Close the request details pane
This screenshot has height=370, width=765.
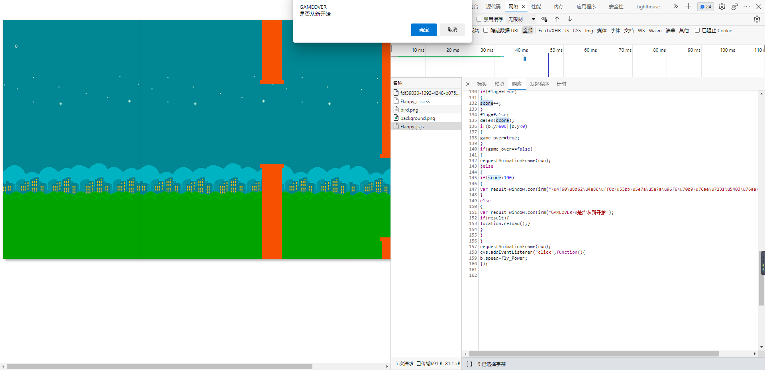click(468, 84)
